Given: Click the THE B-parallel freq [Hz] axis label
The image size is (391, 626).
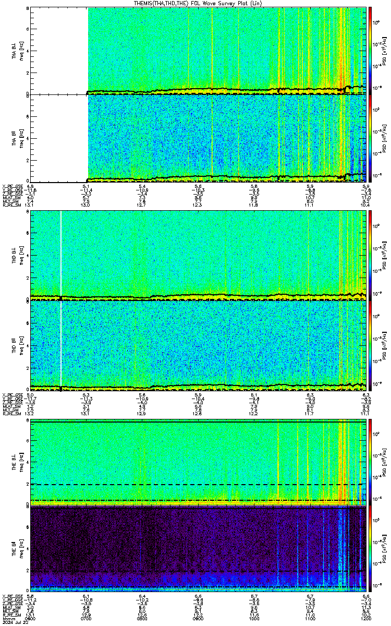Looking at the screenshot, I should coord(22,549).
